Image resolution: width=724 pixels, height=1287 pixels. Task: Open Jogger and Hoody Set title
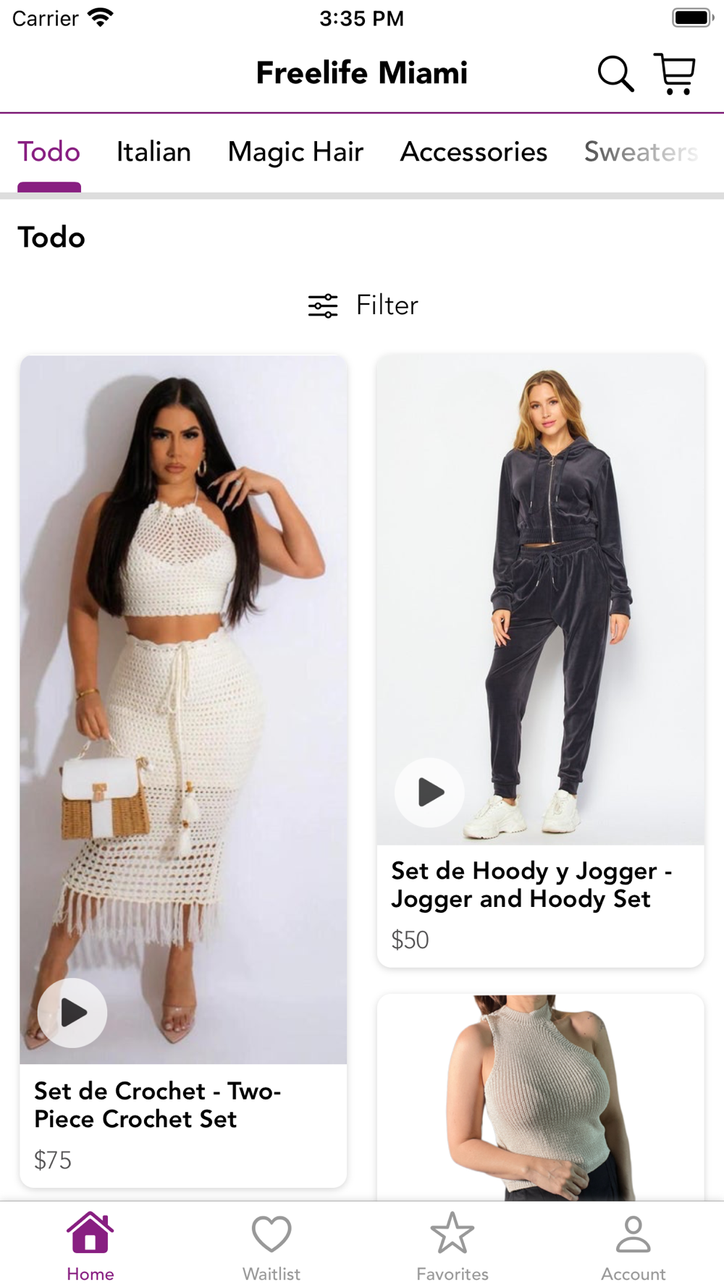531,885
